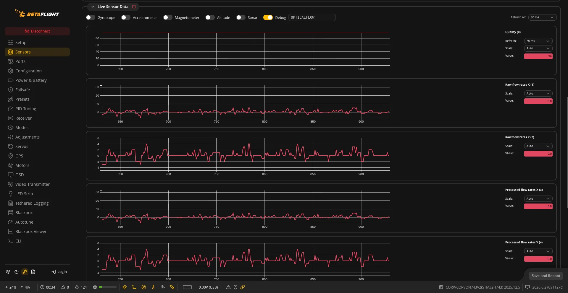
Task: Open the document notes icon at sidebar bottom
Action: click(33, 272)
